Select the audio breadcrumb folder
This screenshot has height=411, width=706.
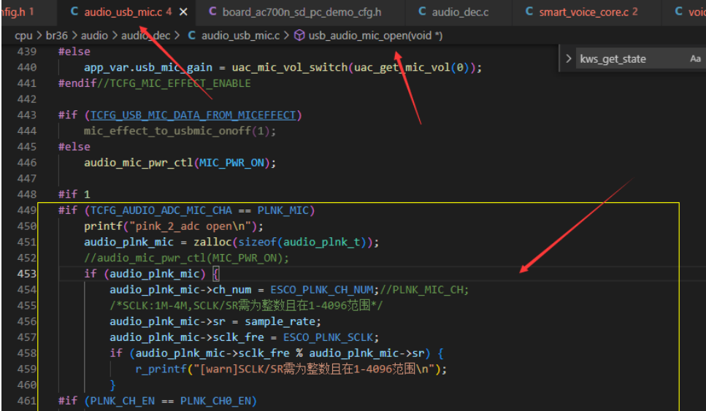pos(94,36)
